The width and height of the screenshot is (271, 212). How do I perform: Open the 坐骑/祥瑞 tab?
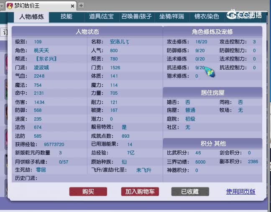pyautogui.click(x=171, y=17)
